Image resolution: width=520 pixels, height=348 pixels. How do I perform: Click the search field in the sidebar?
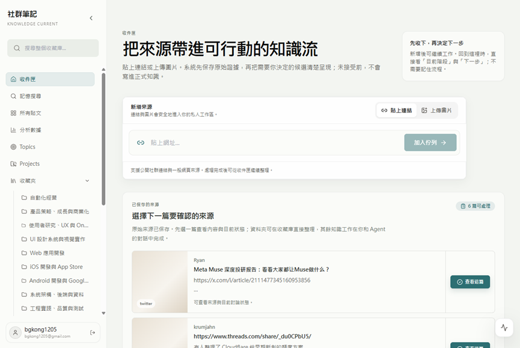coord(53,48)
